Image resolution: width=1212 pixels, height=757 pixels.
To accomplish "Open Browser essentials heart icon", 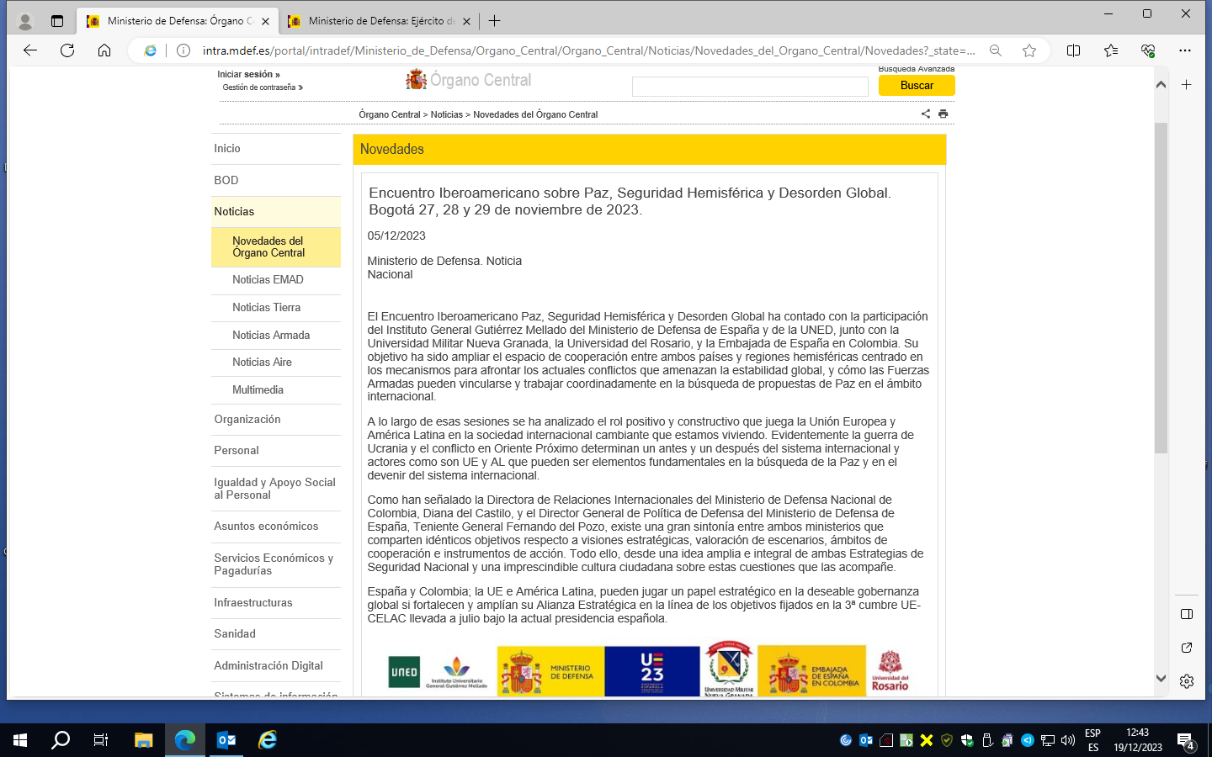I will (x=1148, y=50).
